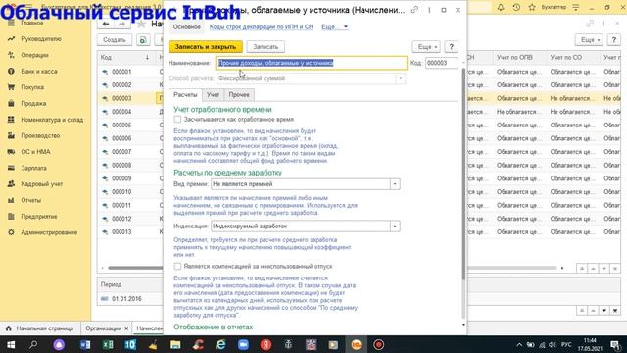Viewport: 627px width, 353px height.
Task: Get link icon in dialog title bar
Action: [414, 10]
